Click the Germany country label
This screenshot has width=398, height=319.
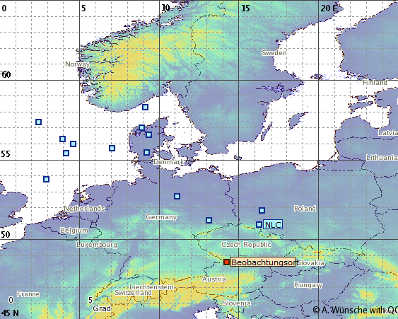tap(161, 217)
